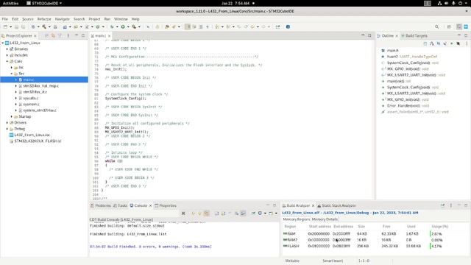Open the Refactor menu
Screen dimensions: 471x265
[44, 19]
